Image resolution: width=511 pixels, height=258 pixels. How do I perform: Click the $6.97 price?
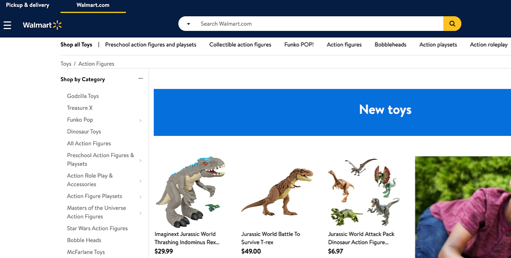click(336, 251)
